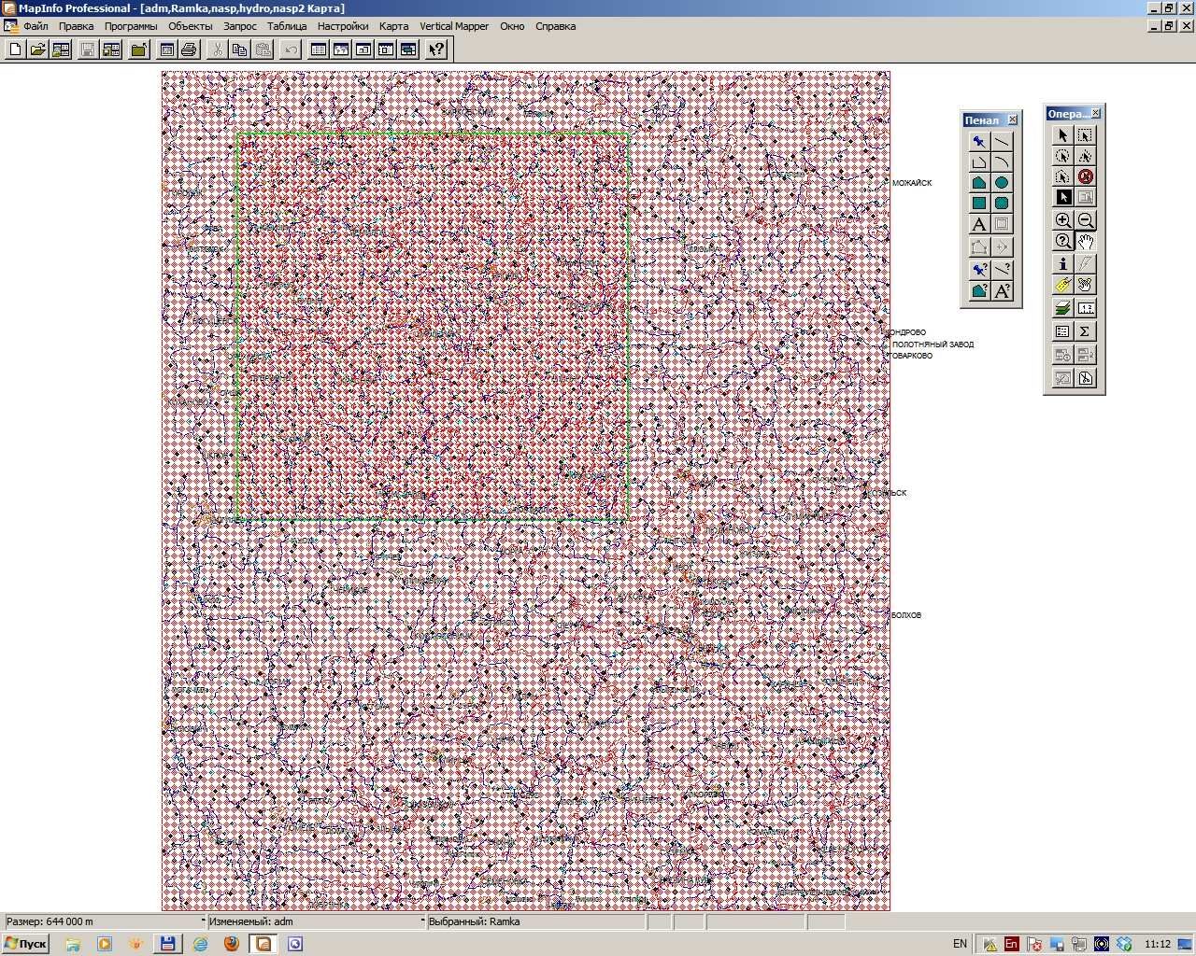Open the Файл menu
1196x956 pixels.
(36, 26)
